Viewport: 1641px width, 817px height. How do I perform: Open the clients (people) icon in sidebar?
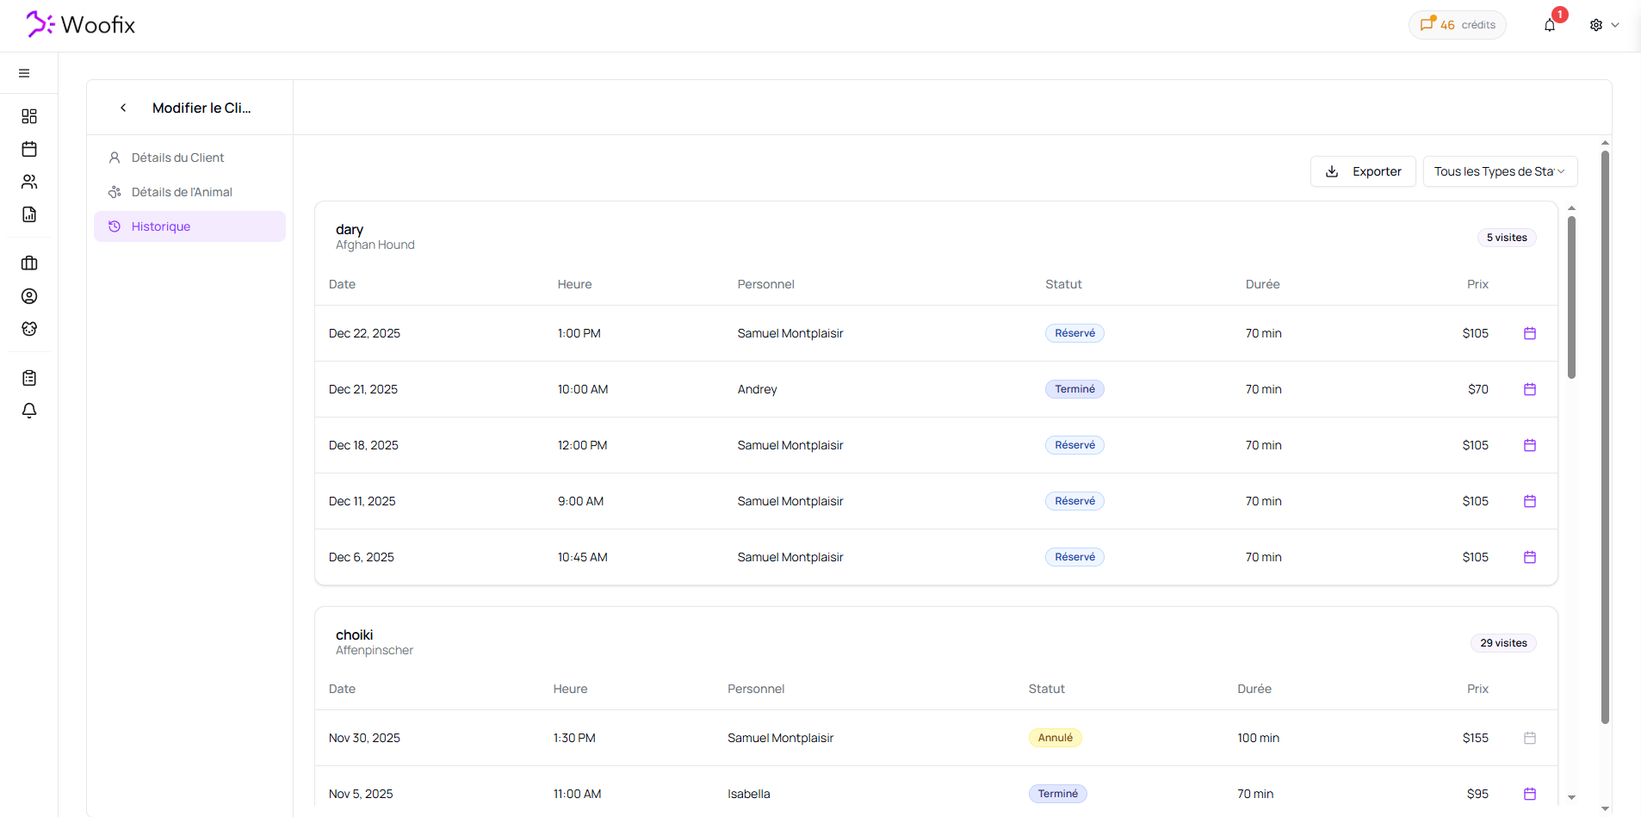click(29, 182)
